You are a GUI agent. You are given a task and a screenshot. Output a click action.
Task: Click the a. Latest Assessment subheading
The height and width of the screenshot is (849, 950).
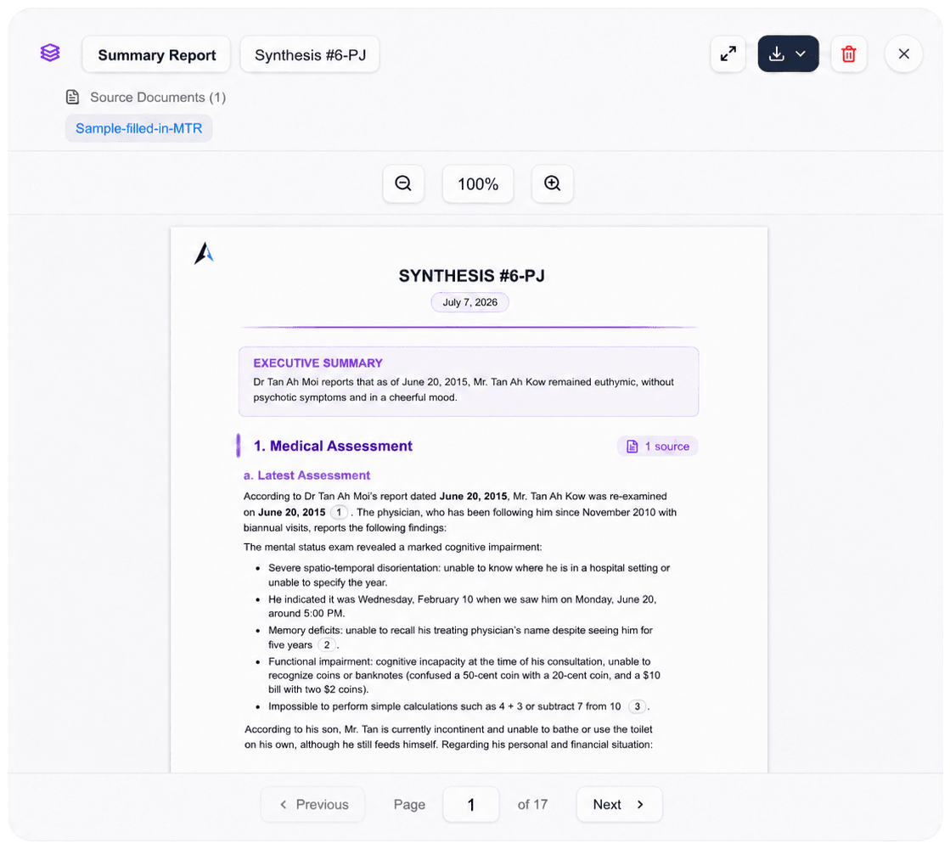[306, 475]
